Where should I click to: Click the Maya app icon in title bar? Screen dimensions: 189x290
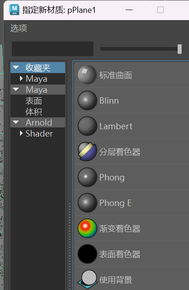coord(14,10)
